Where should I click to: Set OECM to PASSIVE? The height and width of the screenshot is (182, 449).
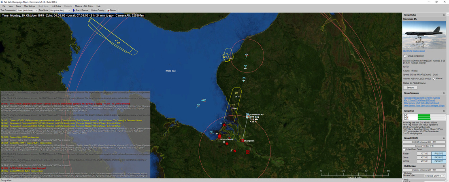point(438,161)
